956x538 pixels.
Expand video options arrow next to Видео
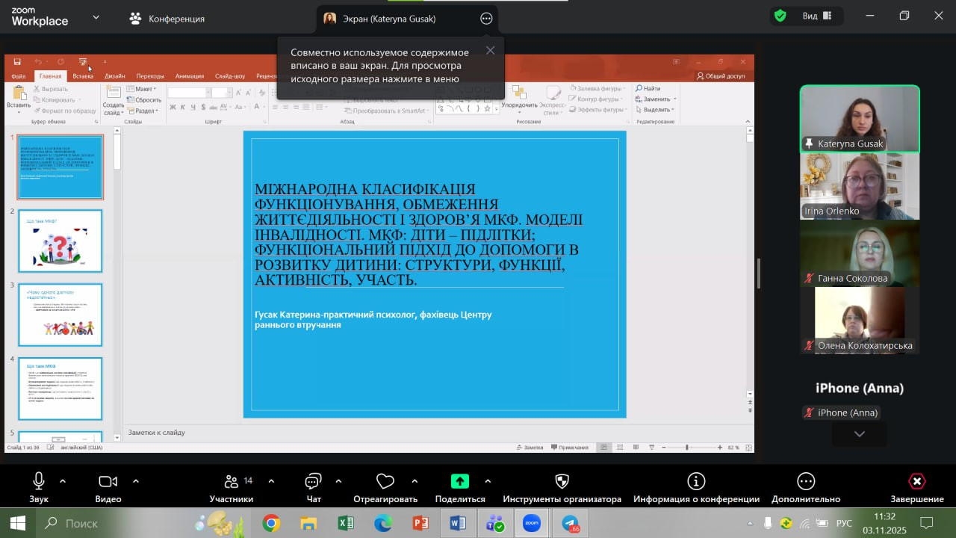click(x=136, y=481)
